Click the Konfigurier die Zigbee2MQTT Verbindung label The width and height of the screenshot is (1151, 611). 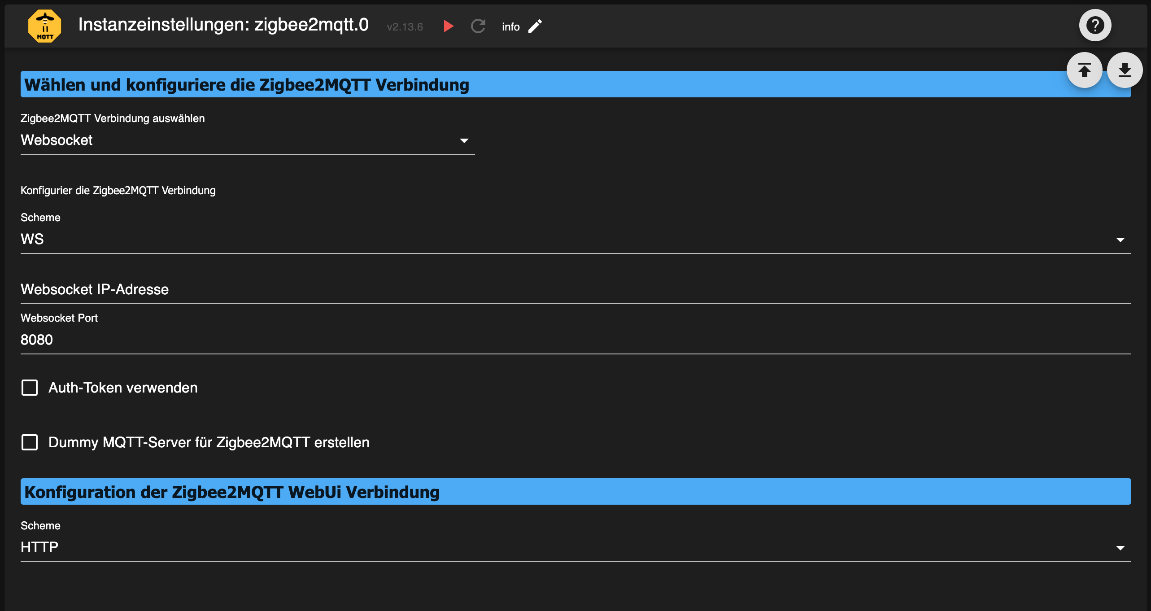pyautogui.click(x=118, y=191)
